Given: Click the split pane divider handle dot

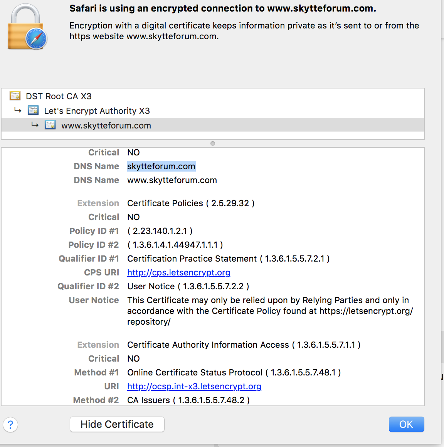Looking at the screenshot, I should tap(213, 143).
